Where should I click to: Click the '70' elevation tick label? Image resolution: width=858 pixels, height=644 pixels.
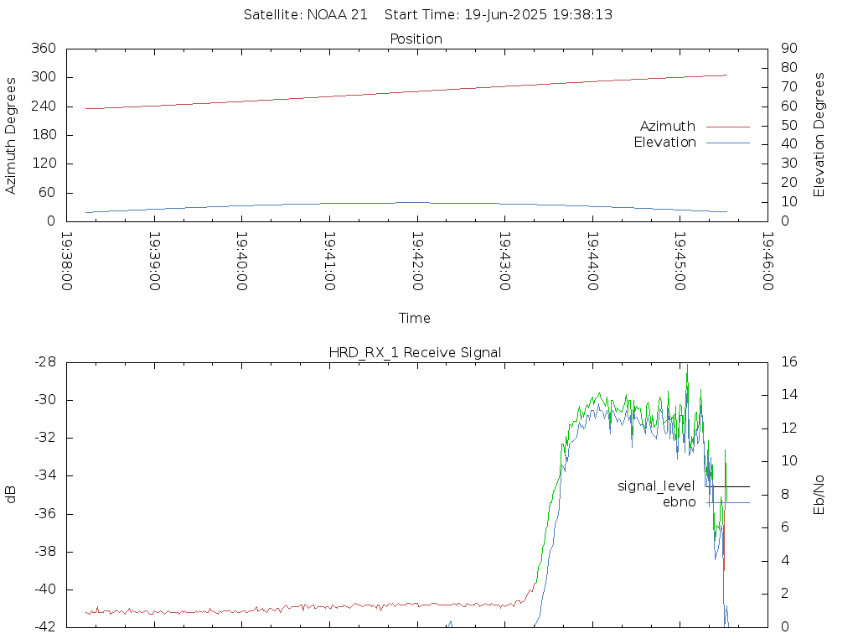tap(789, 87)
